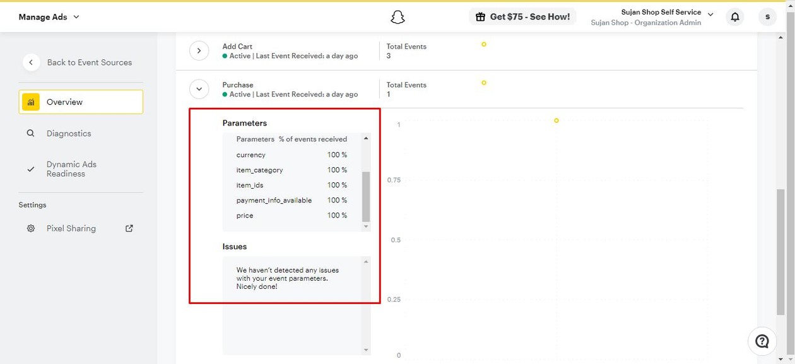Expand the Add Cart event row

(199, 50)
